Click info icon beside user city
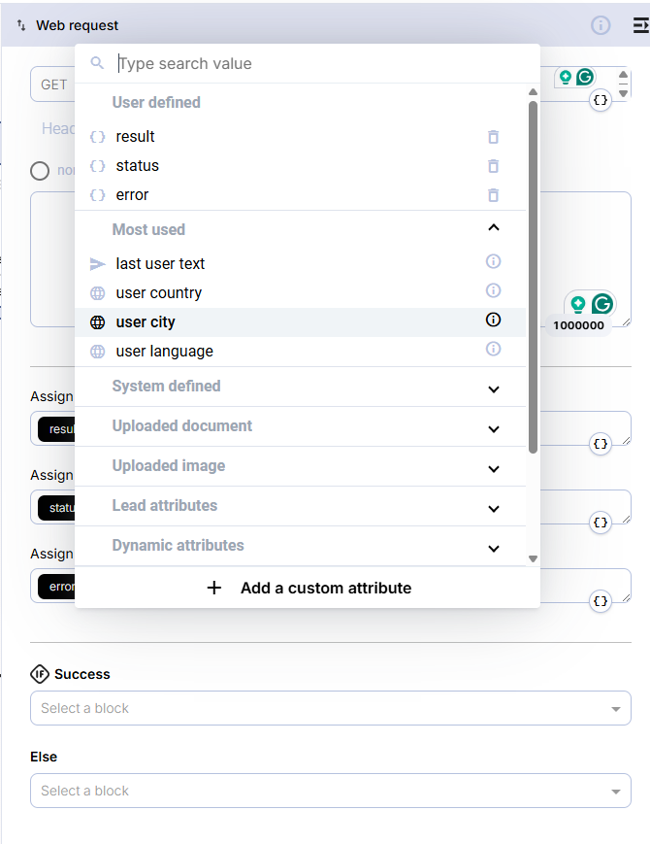This screenshot has width=650, height=844. (x=493, y=320)
